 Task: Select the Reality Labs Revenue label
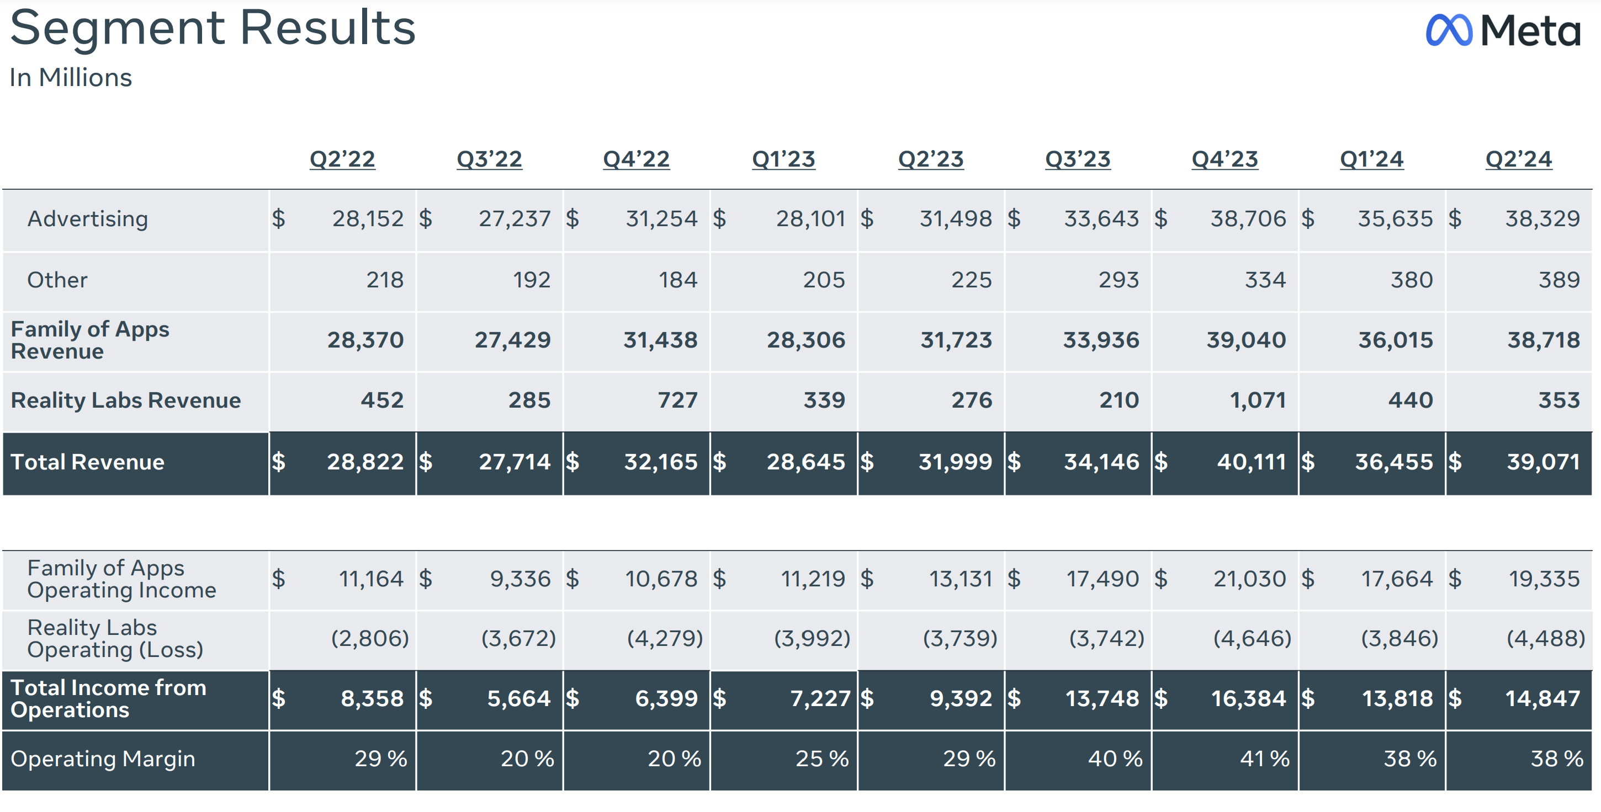[x=125, y=401]
